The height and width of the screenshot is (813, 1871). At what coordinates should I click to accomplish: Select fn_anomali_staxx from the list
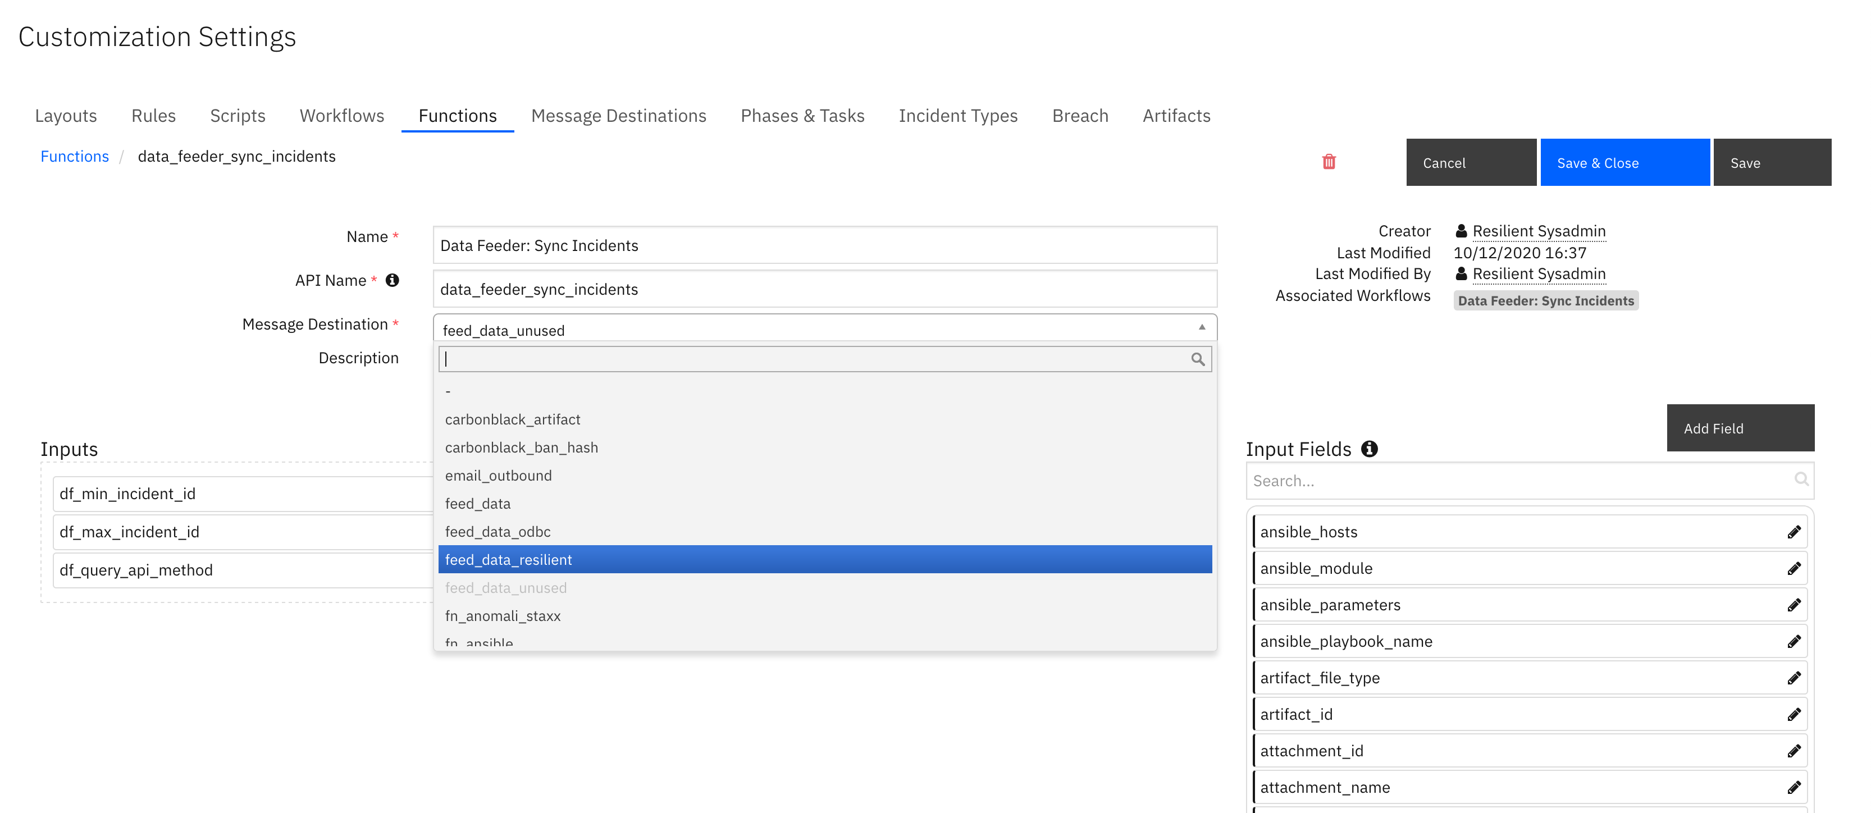tap(825, 616)
